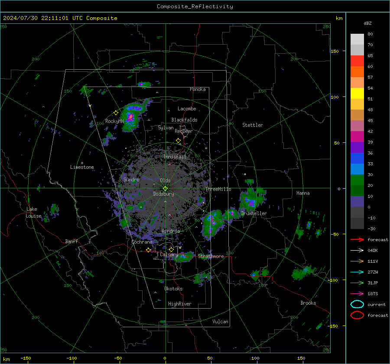Image resolution: width=390 pixels, height=364 pixels.
Task: Select the royal blue swatch in dBZ scale
Action: (x=357, y=158)
